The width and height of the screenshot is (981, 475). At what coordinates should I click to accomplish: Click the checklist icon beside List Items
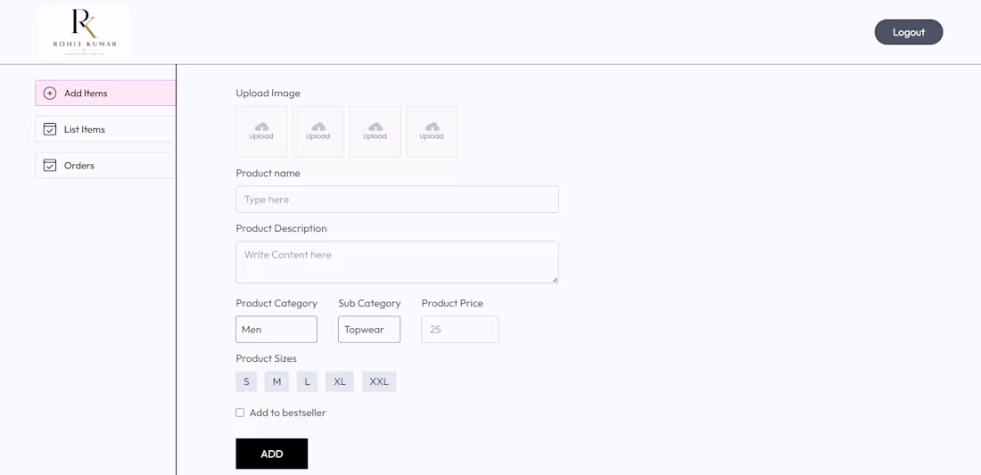(49, 129)
